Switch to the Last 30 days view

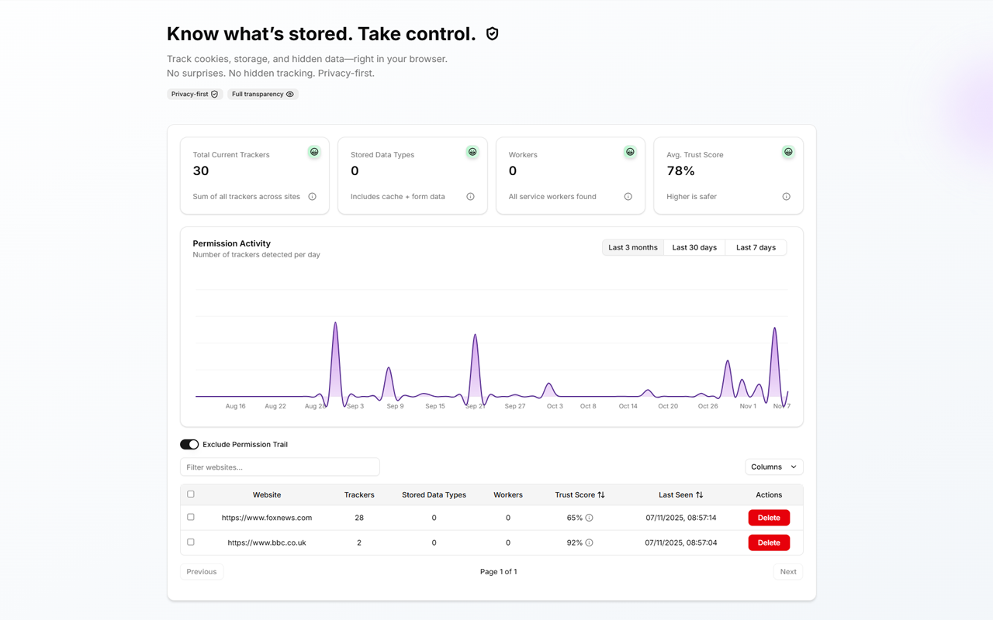(694, 246)
